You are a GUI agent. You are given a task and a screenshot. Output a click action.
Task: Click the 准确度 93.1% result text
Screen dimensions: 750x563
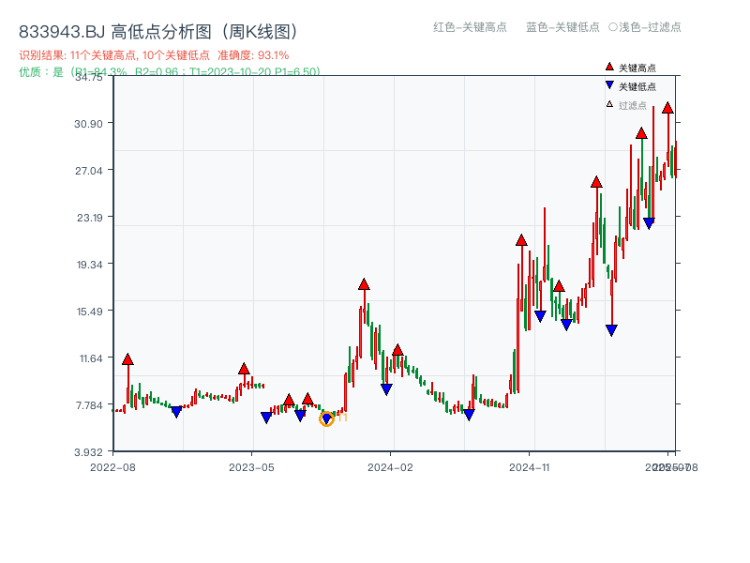(249, 54)
